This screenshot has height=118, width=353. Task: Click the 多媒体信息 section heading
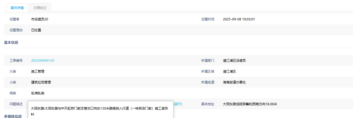13,116
